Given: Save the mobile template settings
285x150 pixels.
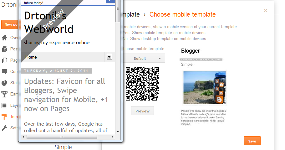Looking at the screenshot, I should coord(252,141).
